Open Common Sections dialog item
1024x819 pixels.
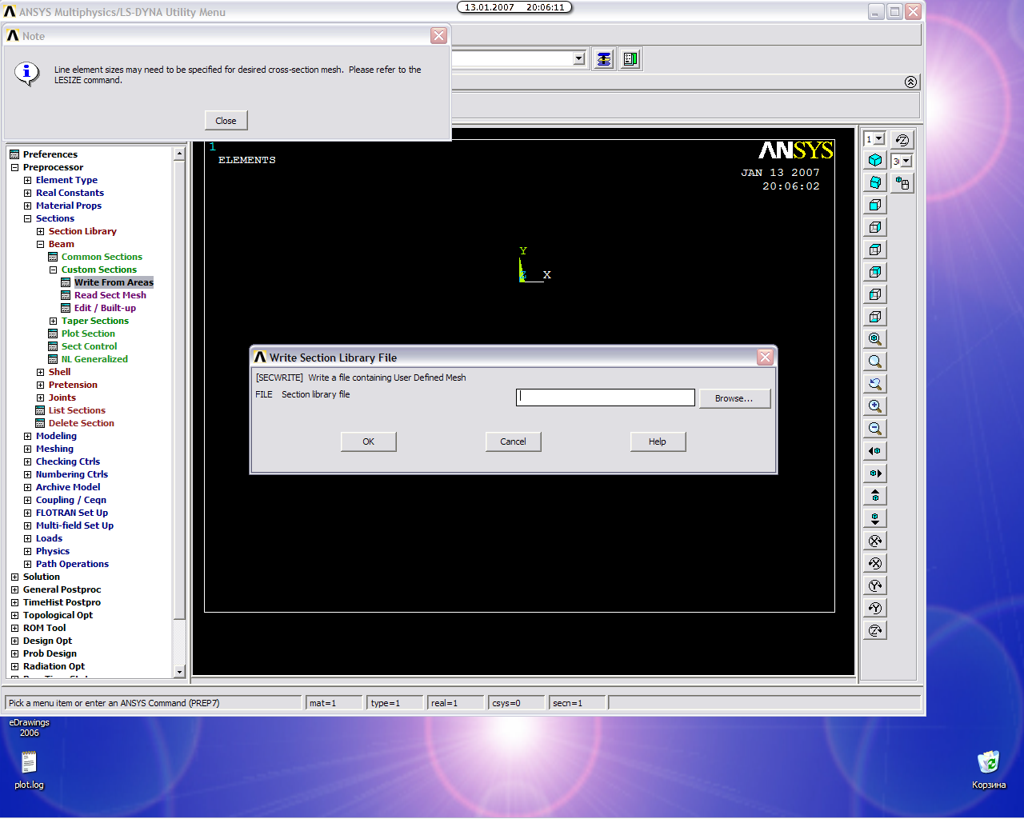coord(102,257)
